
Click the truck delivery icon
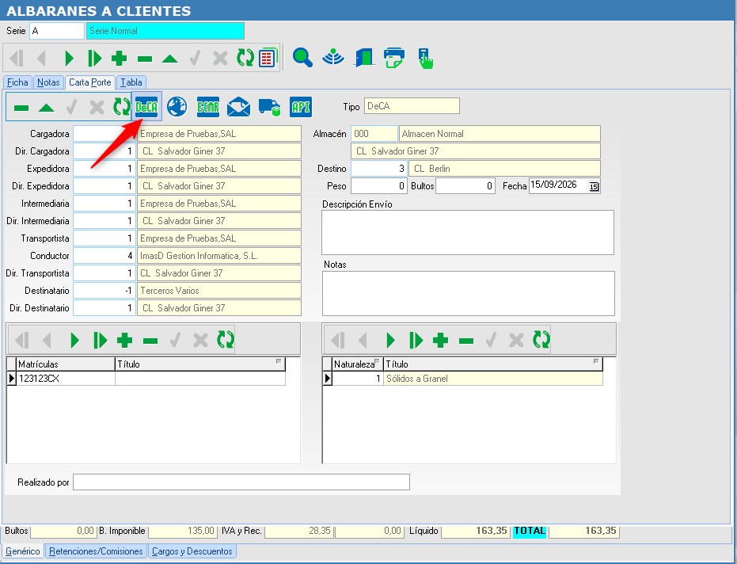[x=270, y=107]
